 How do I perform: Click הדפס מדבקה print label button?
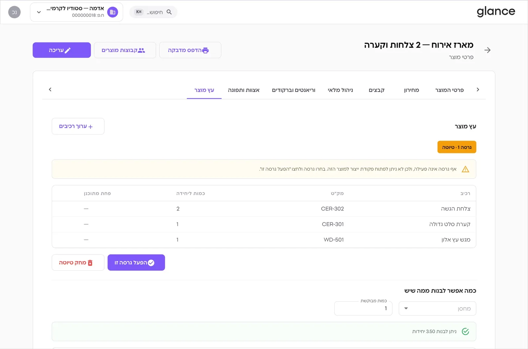point(190,50)
